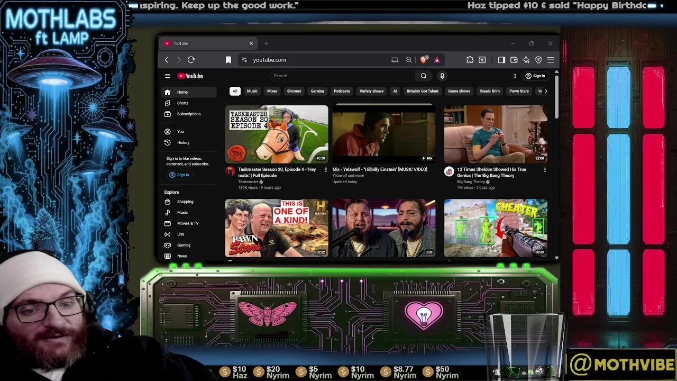Select the Game shows chip
This screenshot has width=677, height=381.
coord(459,91)
